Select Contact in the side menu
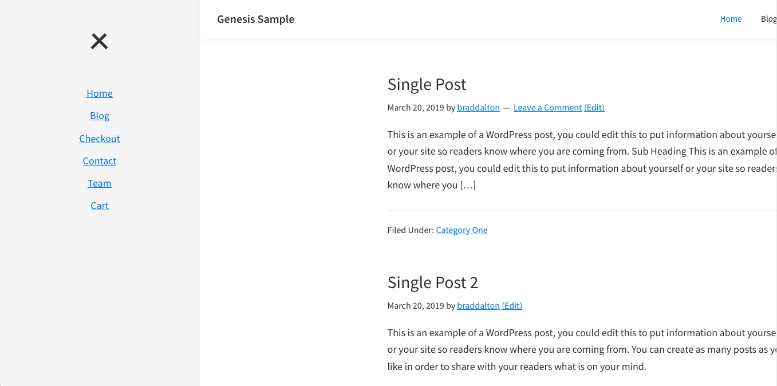The image size is (777, 386). point(100,161)
